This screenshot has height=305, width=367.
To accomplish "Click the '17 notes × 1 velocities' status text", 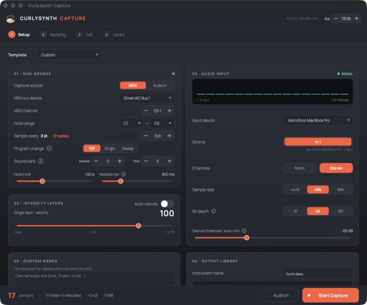I will (x=63, y=295).
